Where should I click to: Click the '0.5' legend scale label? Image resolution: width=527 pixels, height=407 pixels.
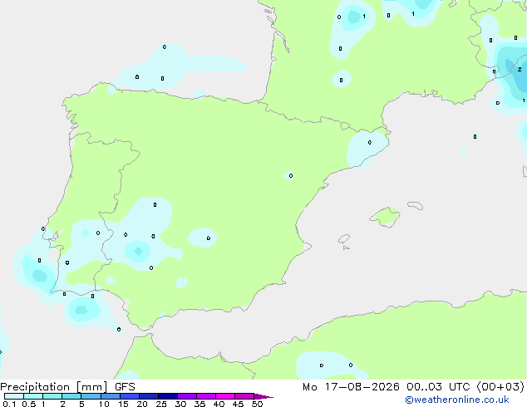pos(29,404)
